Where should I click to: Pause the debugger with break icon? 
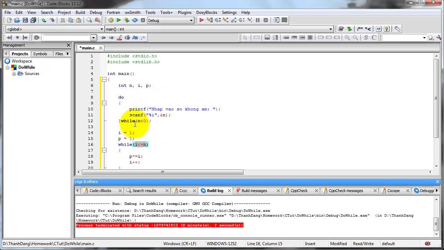(x=258, y=20)
